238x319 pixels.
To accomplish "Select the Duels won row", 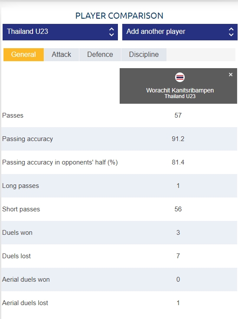I will coord(119,233).
